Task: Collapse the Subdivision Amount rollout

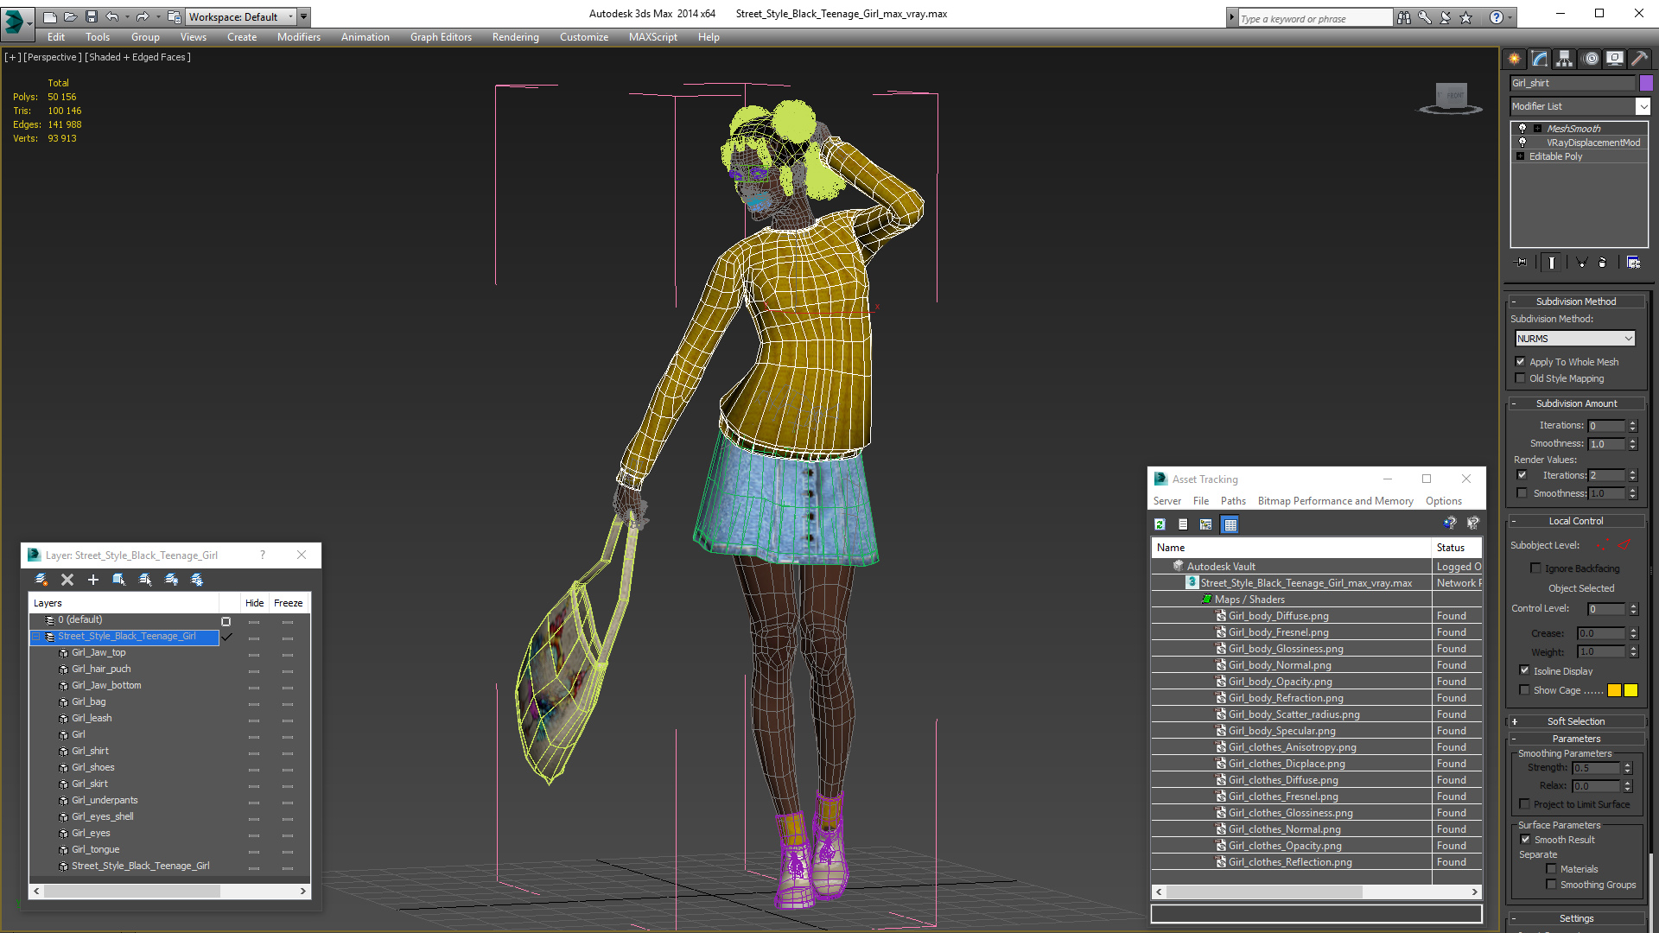Action: 1575,403
